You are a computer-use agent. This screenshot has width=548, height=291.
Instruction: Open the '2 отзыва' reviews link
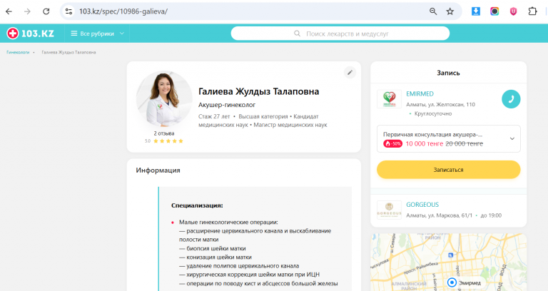coord(164,133)
